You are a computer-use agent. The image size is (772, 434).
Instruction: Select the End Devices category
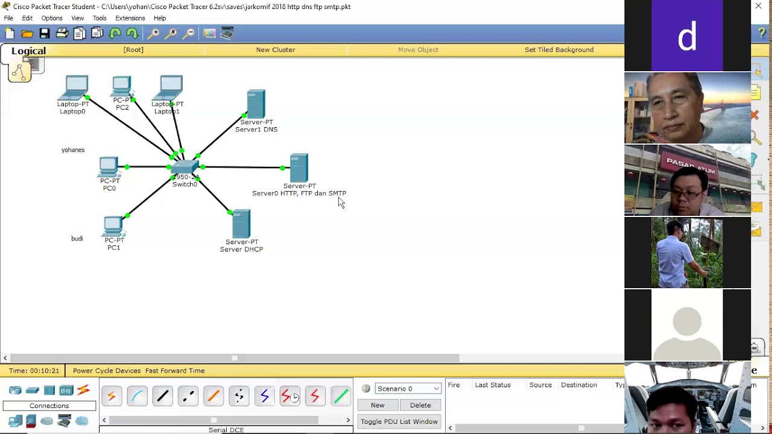pyautogui.click(x=16, y=421)
